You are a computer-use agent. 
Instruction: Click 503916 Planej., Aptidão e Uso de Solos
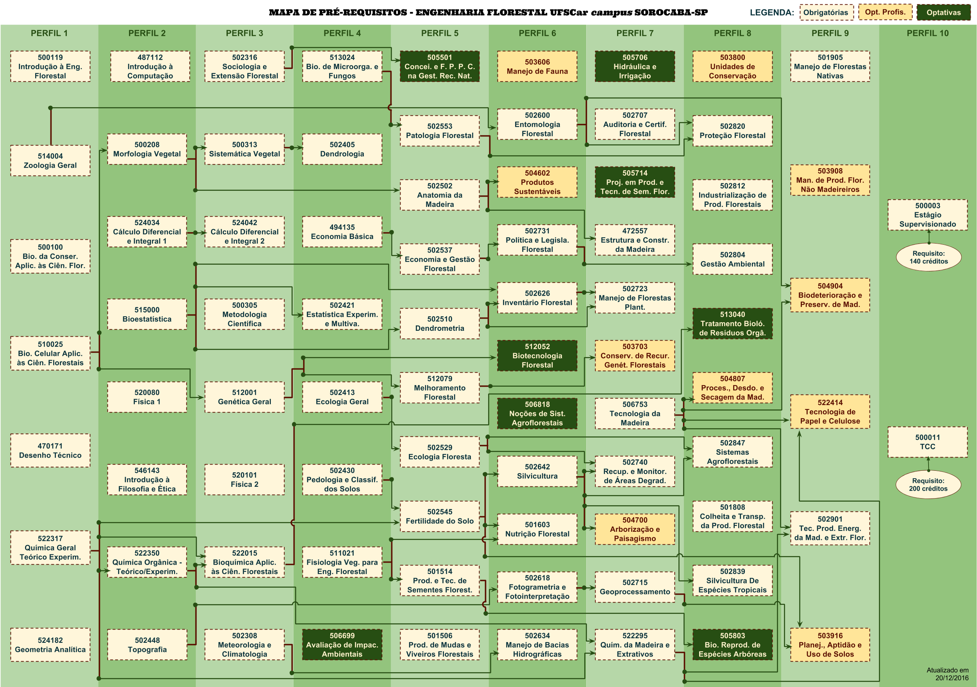830,645
